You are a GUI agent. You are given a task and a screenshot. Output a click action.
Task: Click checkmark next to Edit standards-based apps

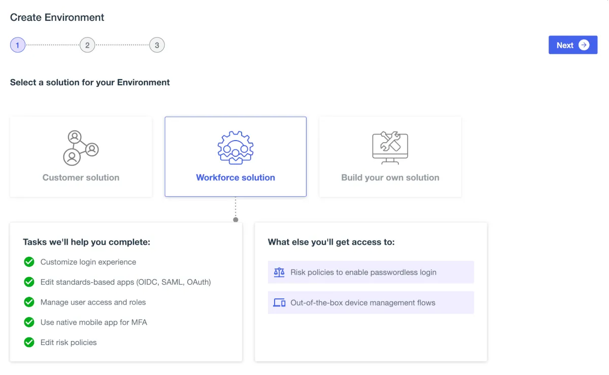coord(29,282)
